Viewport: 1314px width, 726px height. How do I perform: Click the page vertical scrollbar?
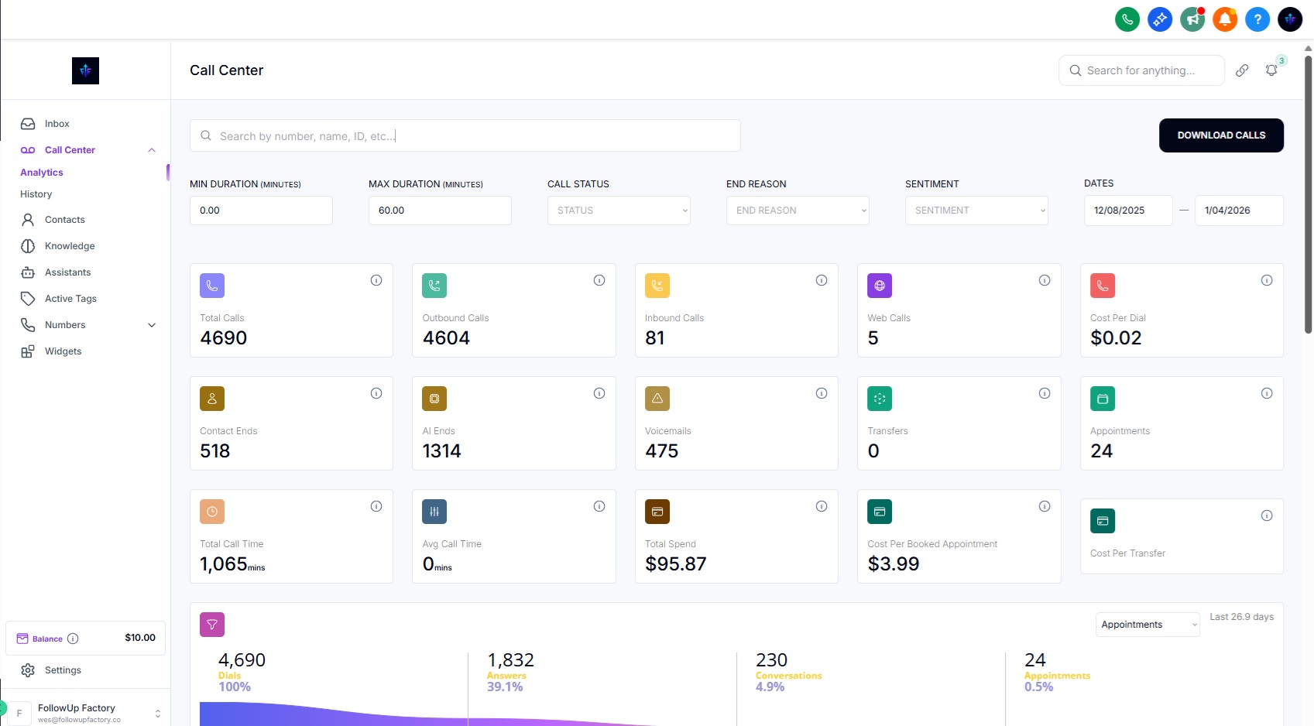(1309, 193)
